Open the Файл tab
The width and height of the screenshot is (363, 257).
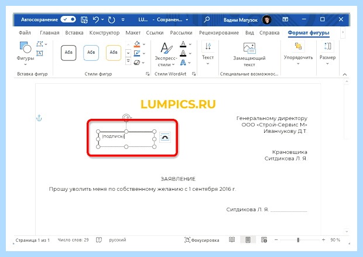[x=25, y=33]
